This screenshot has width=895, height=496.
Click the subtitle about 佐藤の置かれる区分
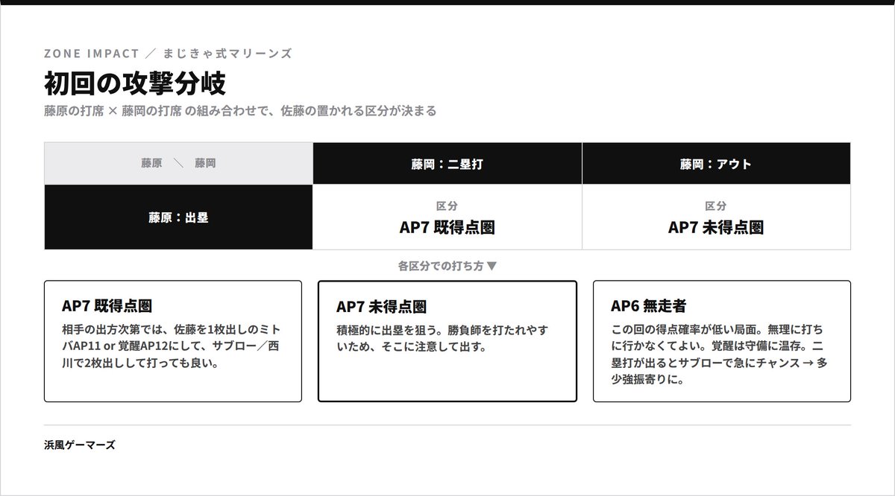240,111
